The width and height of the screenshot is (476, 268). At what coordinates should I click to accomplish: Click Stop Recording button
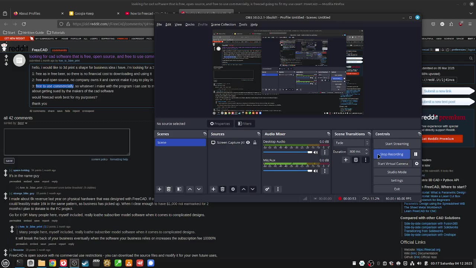(392, 154)
